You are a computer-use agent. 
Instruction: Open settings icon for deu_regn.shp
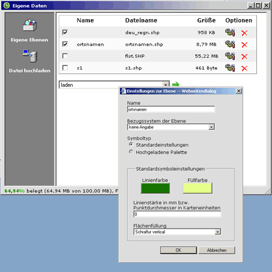point(230,32)
